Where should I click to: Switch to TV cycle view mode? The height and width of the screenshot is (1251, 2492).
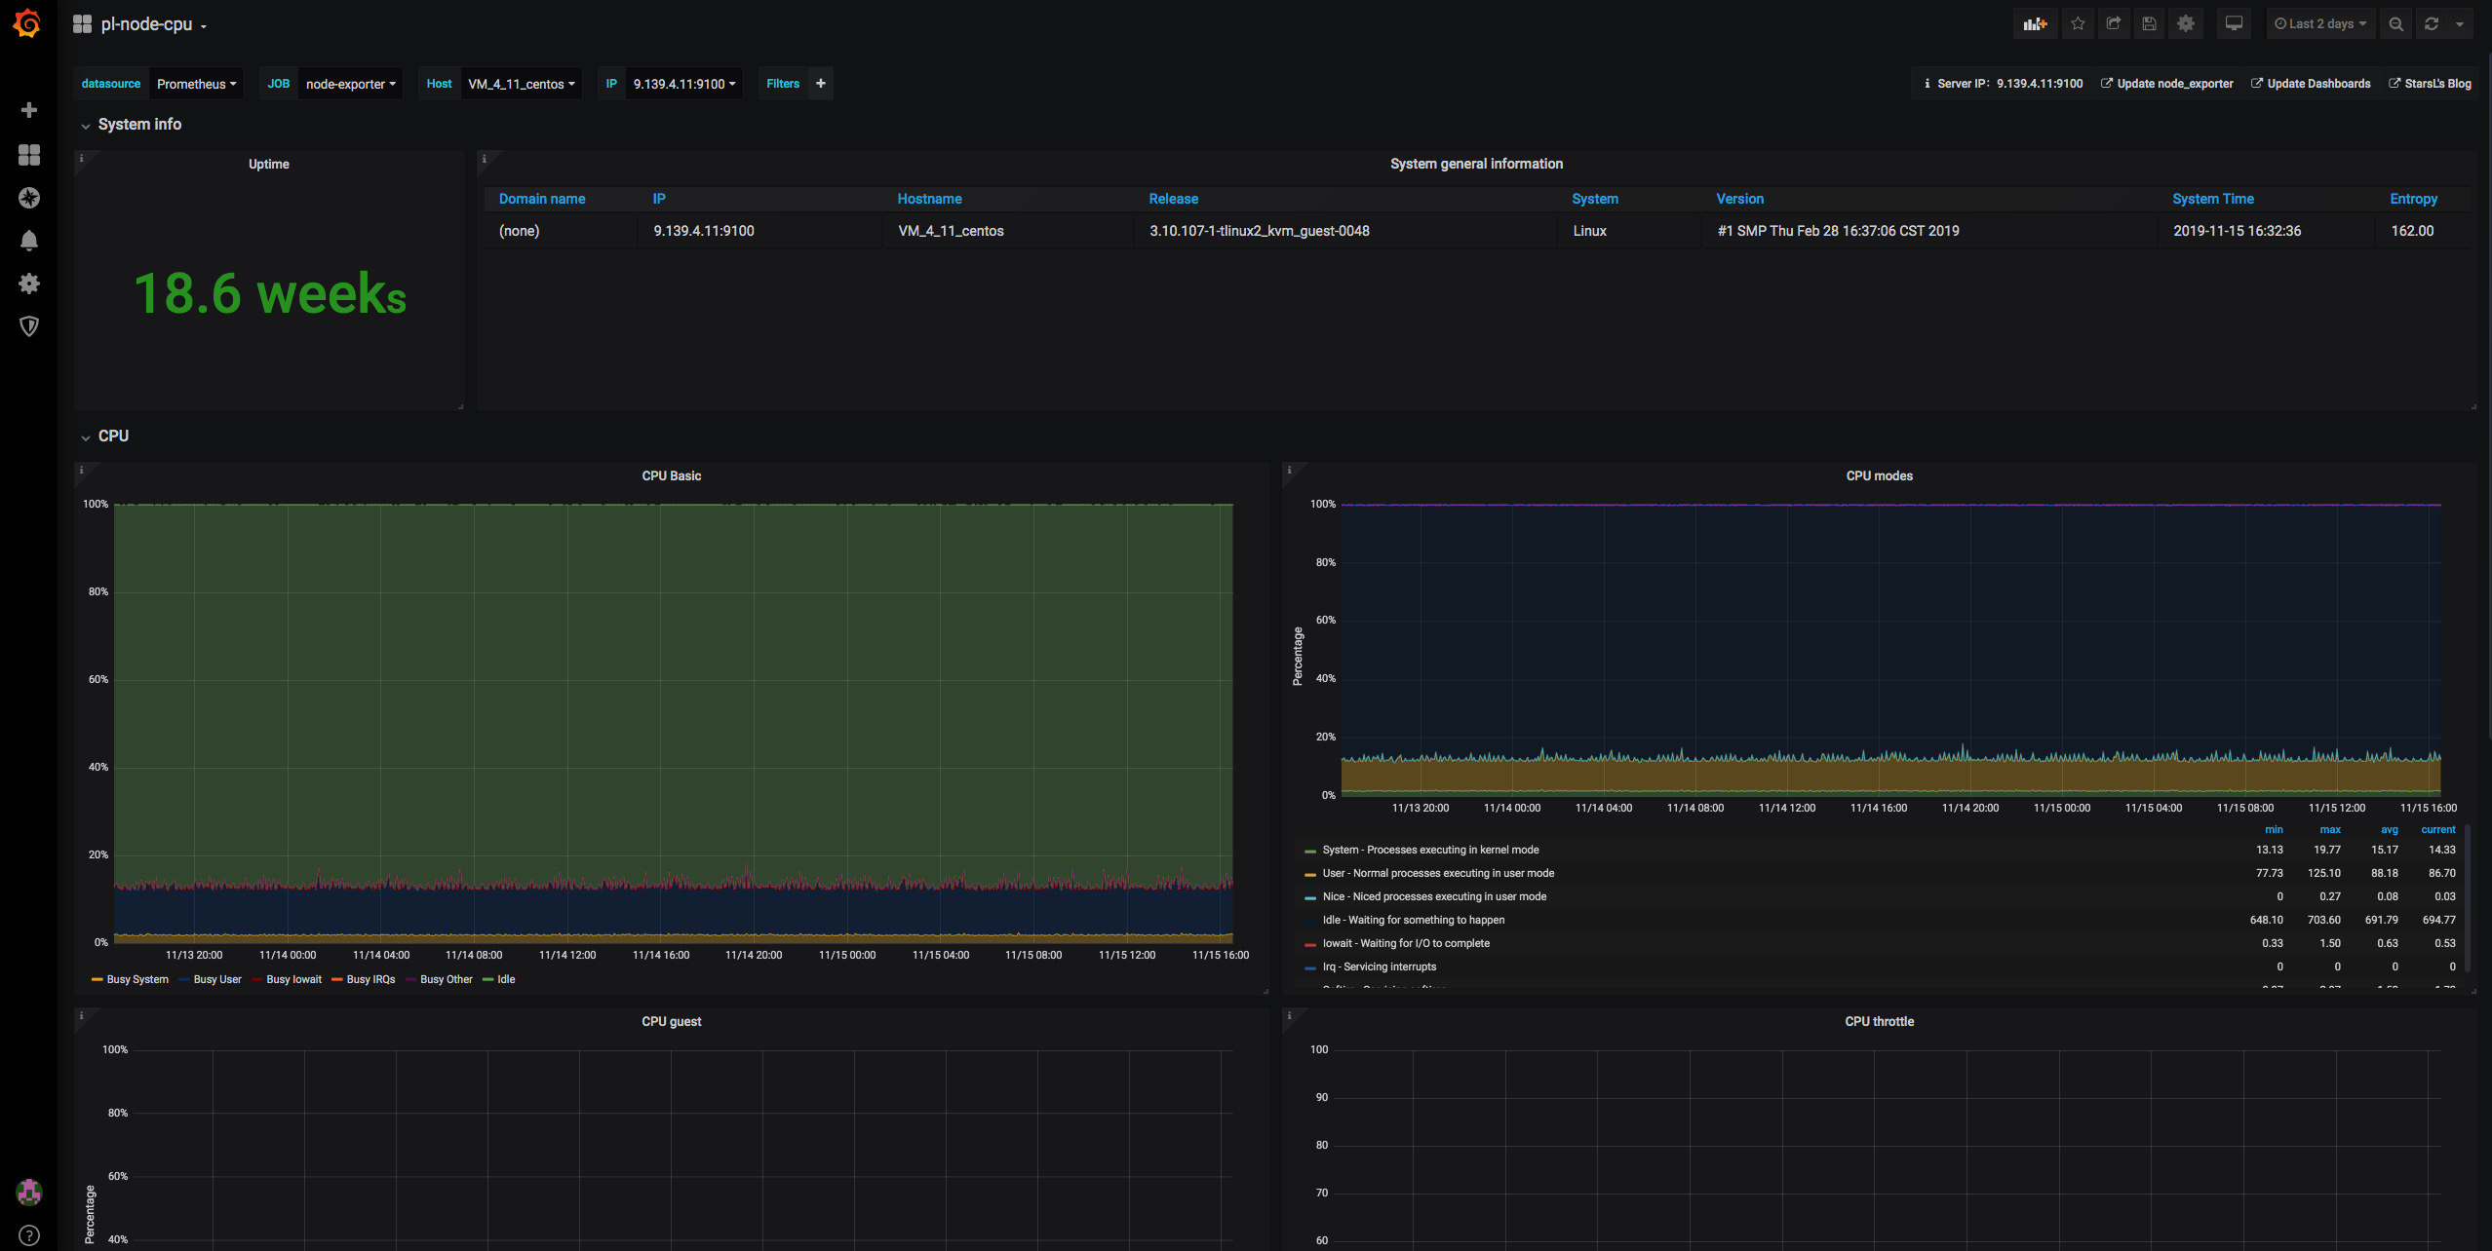tap(2234, 24)
